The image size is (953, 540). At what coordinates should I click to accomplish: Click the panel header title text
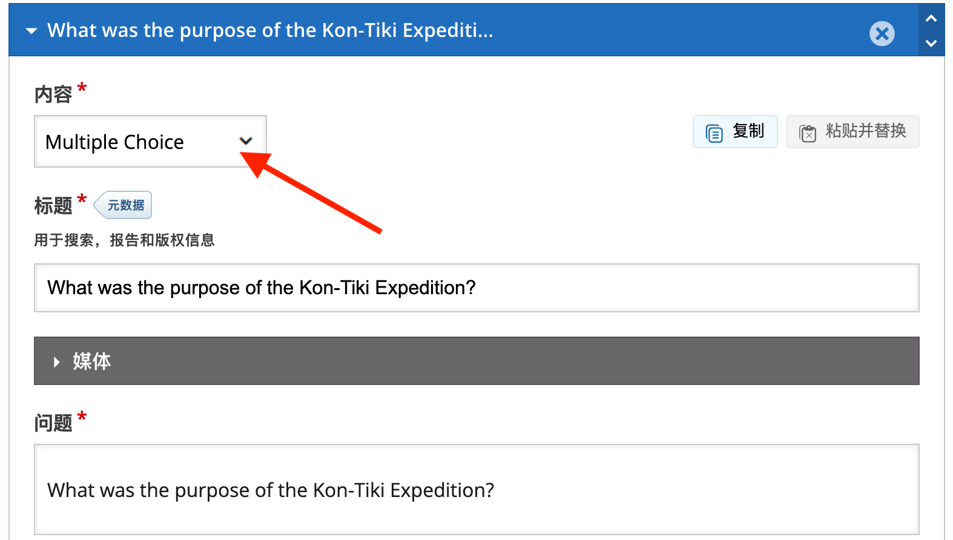tap(270, 30)
